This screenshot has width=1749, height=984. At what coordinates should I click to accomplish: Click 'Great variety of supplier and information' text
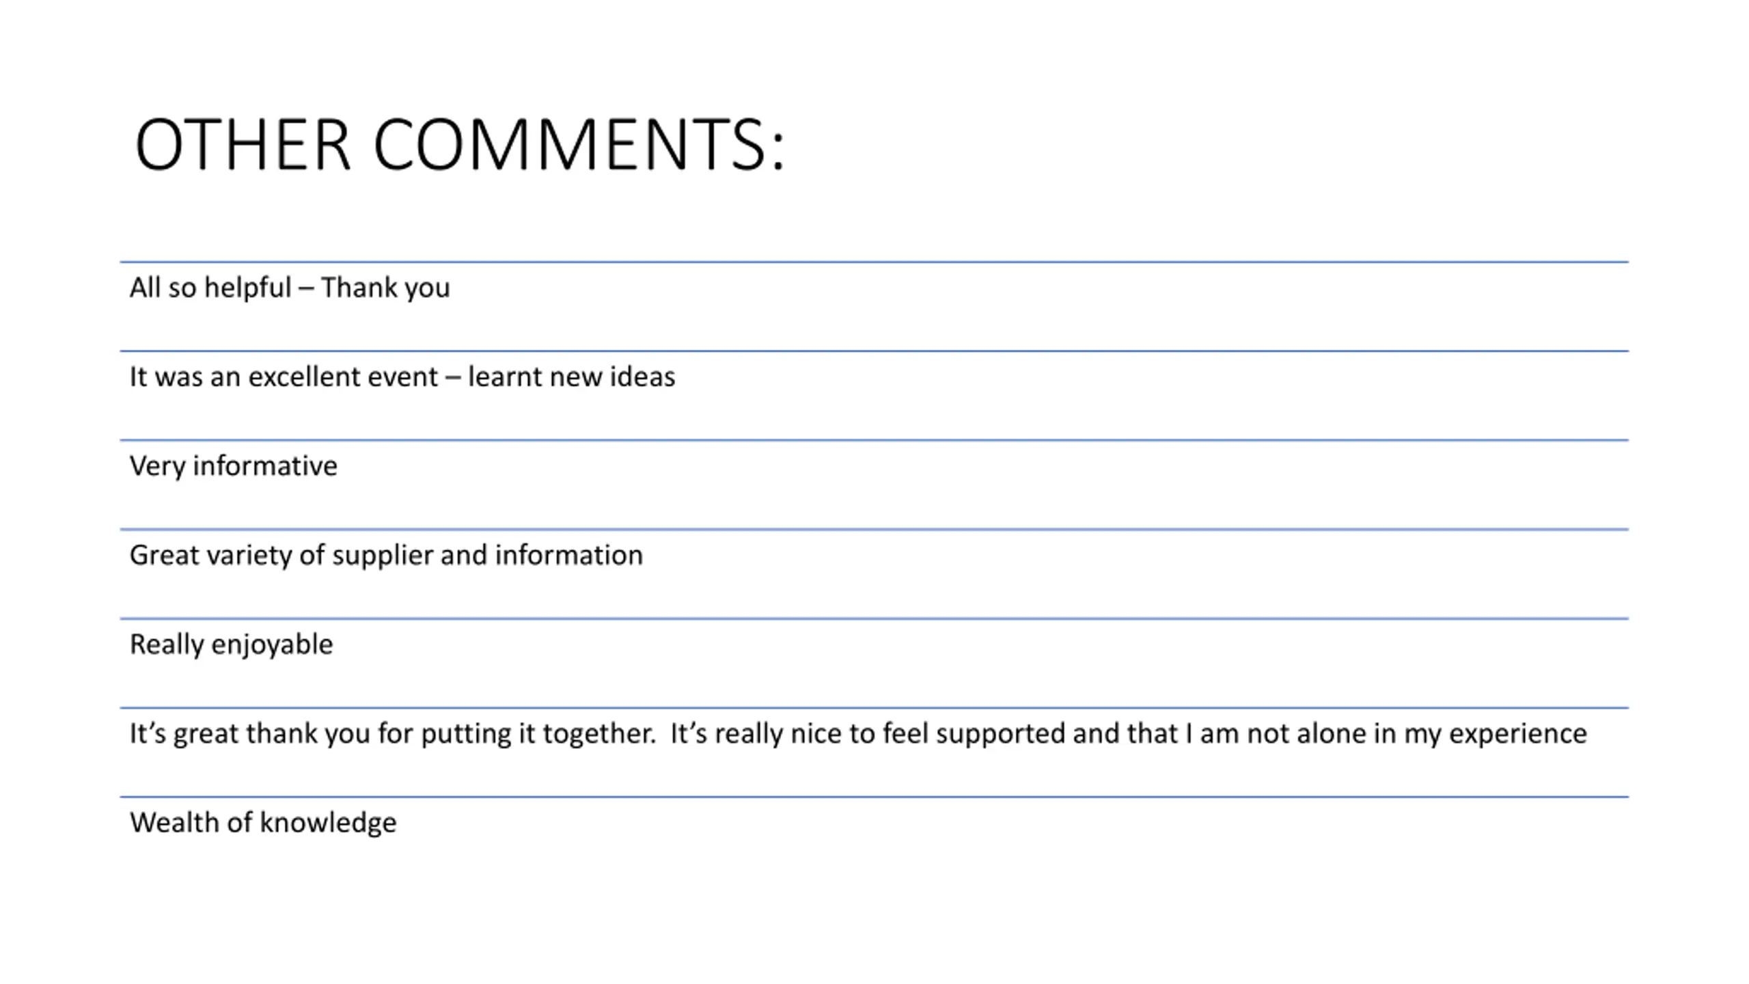(387, 556)
